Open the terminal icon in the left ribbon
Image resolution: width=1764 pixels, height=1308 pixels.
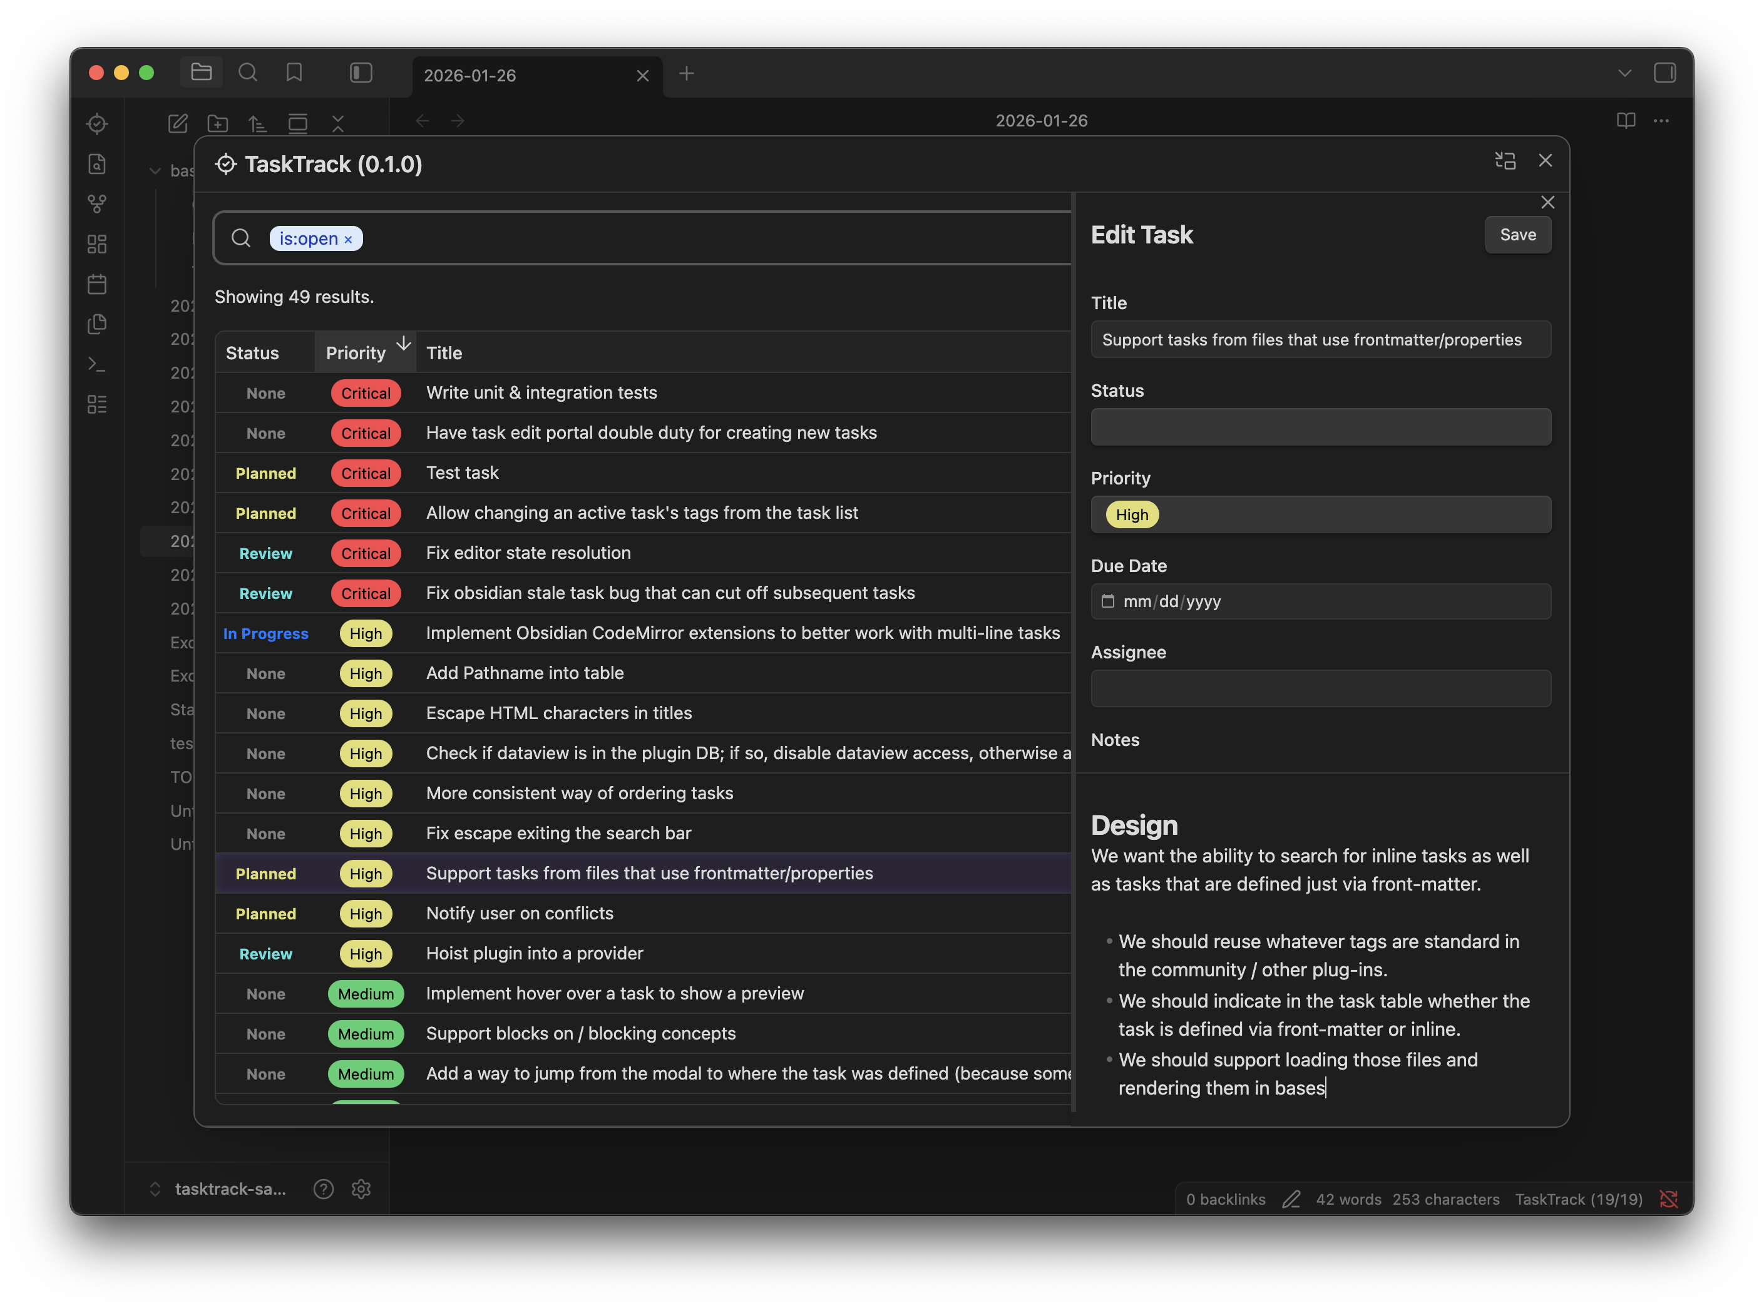(96, 364)
